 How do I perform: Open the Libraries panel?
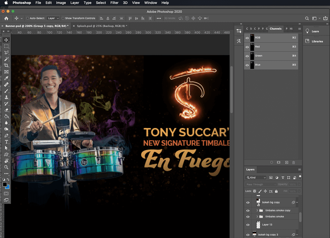click(x=316, y=41)
